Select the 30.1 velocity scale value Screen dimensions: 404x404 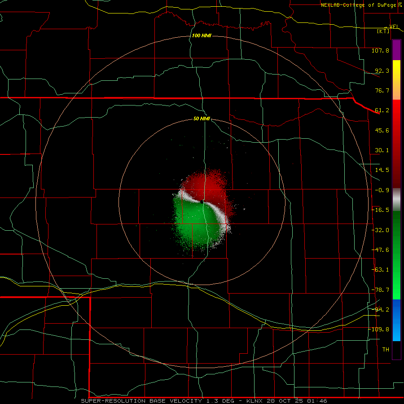[382, 150]
